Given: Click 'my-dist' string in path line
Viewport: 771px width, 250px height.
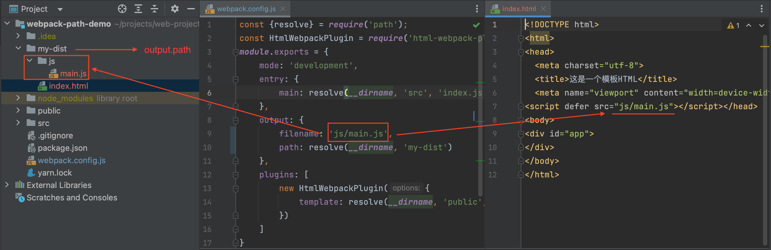Looking at the screenshot, I should (x=425, y=147).
